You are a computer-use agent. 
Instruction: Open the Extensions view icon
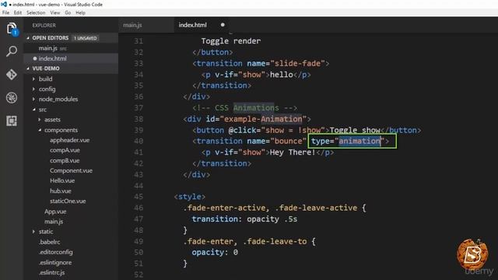click(12, 121)
